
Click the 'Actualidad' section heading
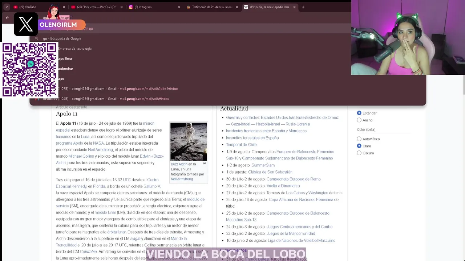coord(234,108)
